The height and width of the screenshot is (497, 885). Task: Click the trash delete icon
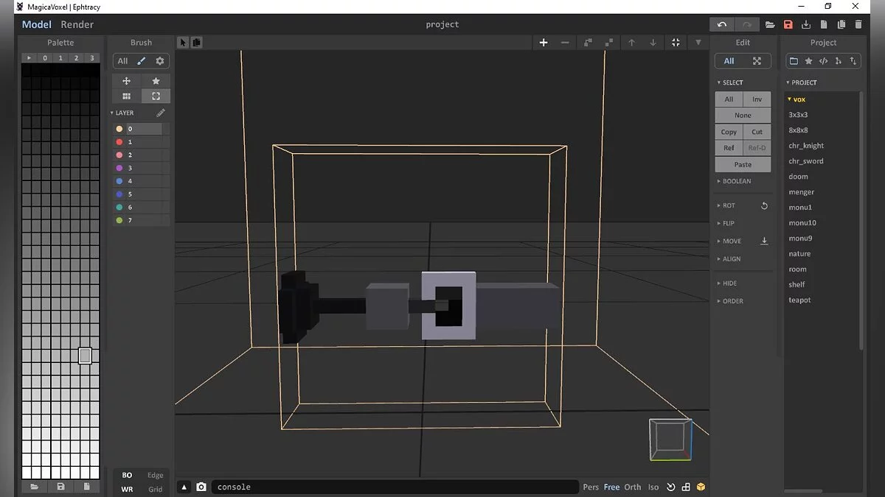(858, 24)
